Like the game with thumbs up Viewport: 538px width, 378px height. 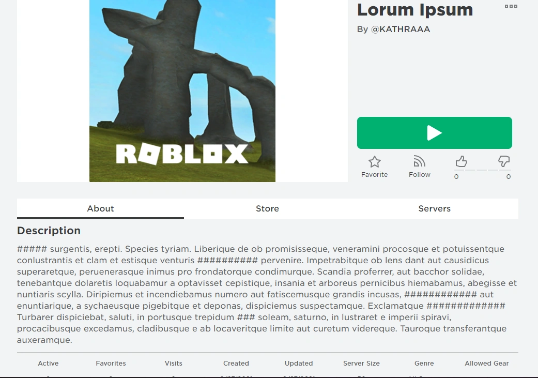(461, 161)
